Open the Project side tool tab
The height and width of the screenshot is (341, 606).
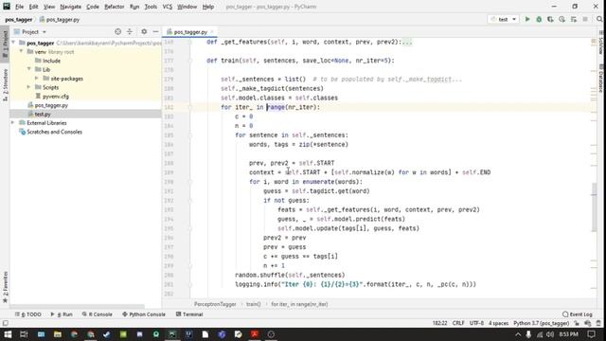click(x=5, y=44)
